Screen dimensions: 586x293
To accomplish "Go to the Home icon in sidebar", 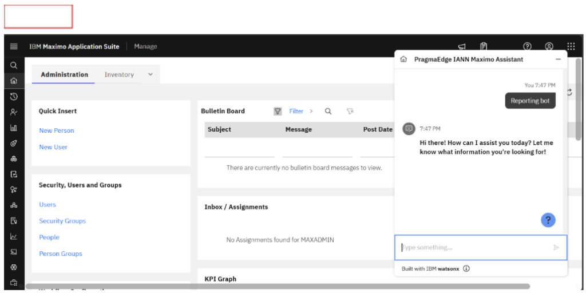I will 14,81.
